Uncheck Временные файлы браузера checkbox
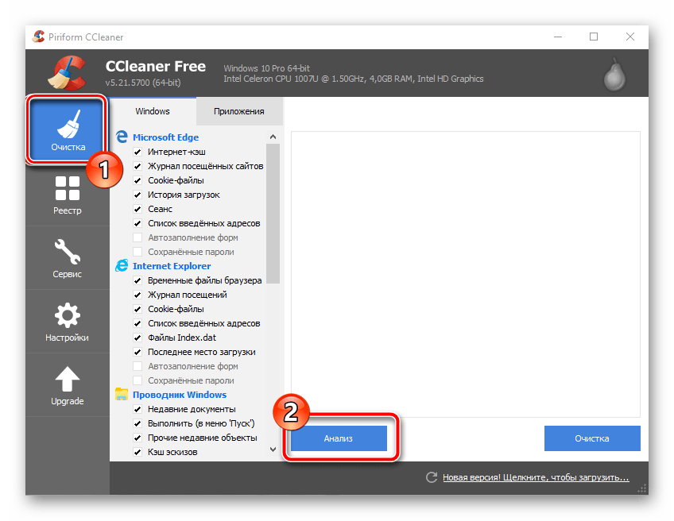 [138, 280]
